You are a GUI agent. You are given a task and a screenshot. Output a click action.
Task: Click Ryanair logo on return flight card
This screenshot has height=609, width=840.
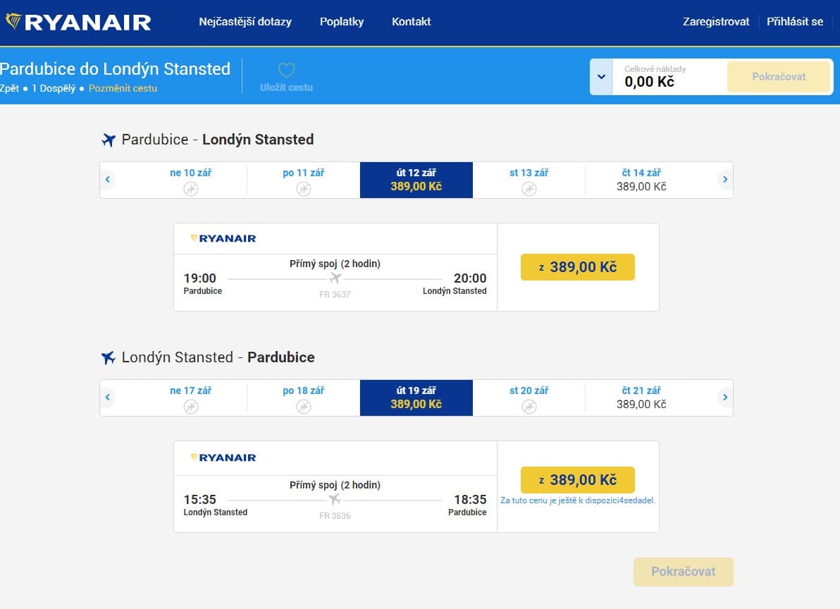pos(223,457)
